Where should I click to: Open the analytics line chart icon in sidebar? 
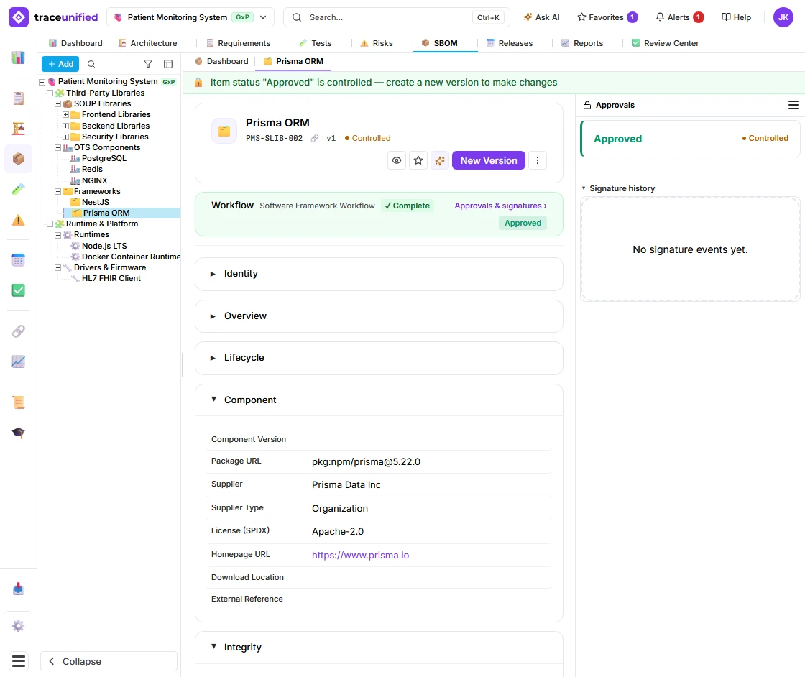(x=19, y=361)
